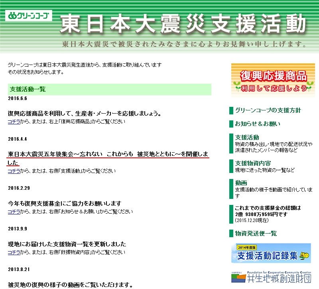Click コチラ link under the 2016.2.29 entry
The image size is (319, 289).
[14, 212]
